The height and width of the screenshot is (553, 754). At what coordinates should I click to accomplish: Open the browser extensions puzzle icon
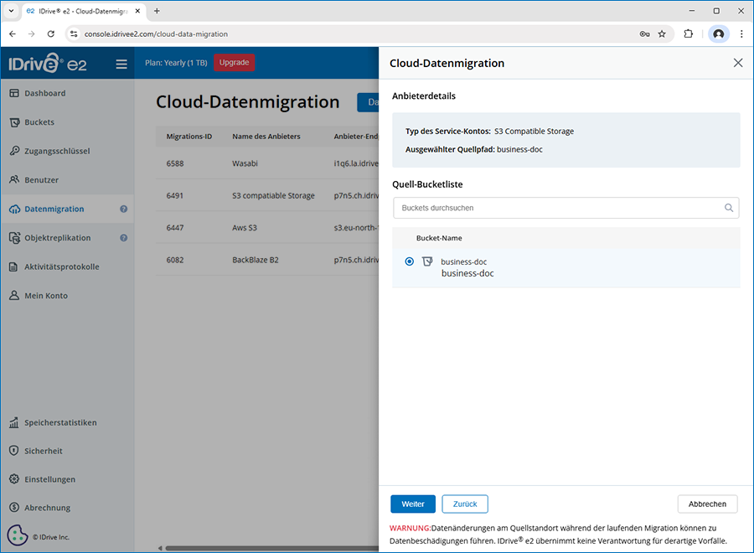[x=689, y=34]
